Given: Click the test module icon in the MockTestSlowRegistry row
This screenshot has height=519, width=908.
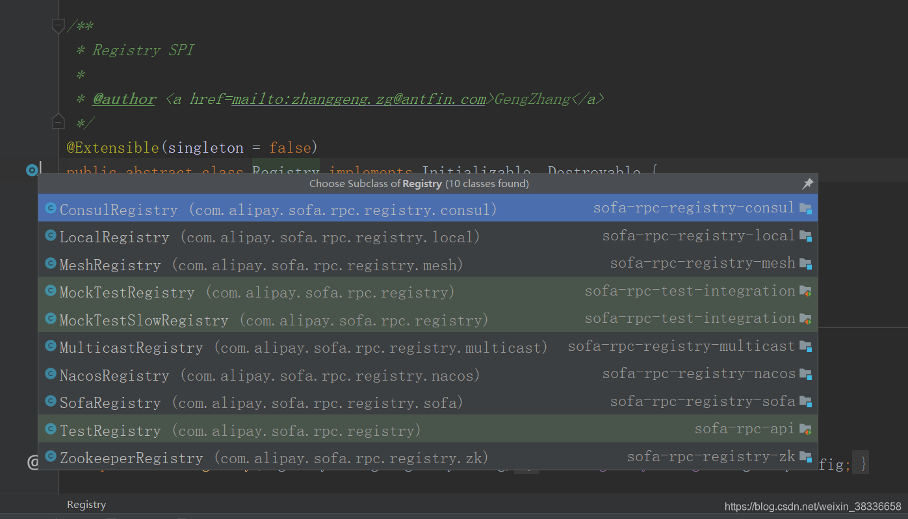Looking at the screenshot, I should point(806,319).
